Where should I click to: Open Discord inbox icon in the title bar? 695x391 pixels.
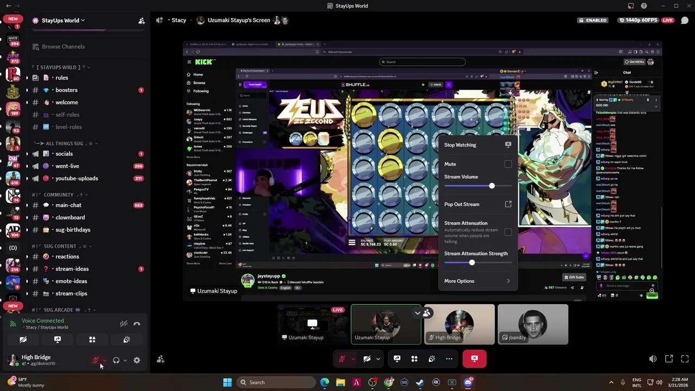pos(631,6)
